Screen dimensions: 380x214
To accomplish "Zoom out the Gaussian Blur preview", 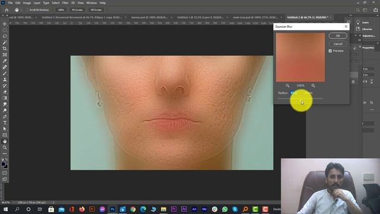I will 287,86.
